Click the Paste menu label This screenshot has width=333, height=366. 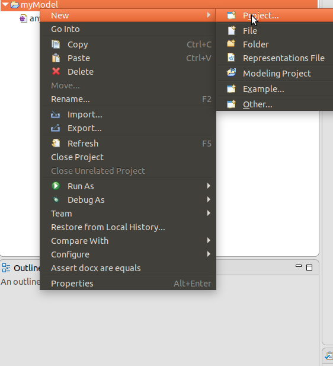point(79,58)
